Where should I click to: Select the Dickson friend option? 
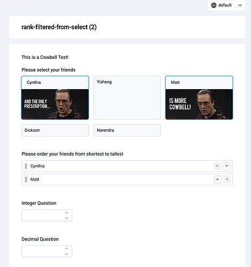pos(55,130)
